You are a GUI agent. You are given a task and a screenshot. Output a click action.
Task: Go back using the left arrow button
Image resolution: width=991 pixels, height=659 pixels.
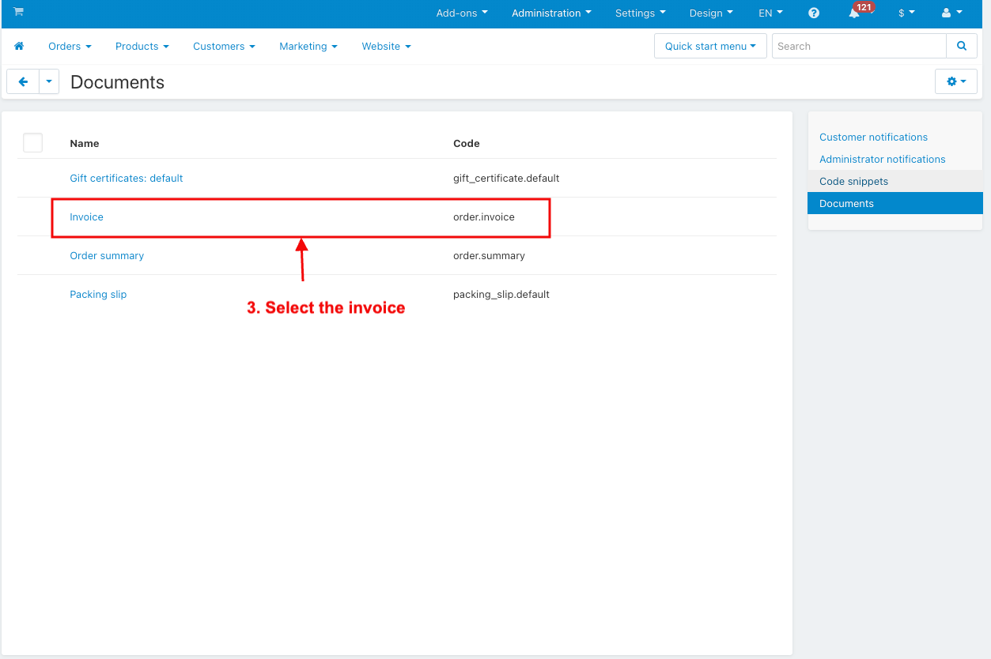(x=23, y=82)
